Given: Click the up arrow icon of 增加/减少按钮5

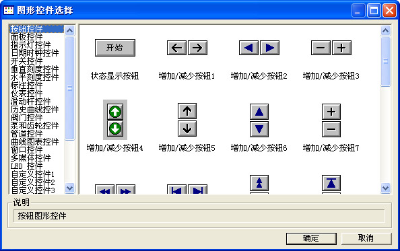Looking at the screenshot, I should pyautogui.click(x=187, y=111).
